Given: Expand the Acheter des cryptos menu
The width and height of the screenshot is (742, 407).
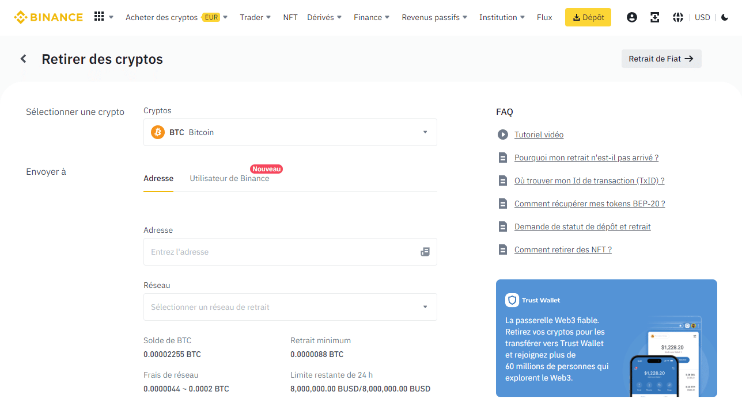Looking at the screenshot, I should tap(176, 17).
